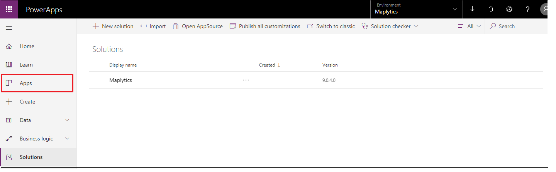The width and height of the screenshot is (556, 172).
Task: Click the Solution checker stethoscope icon
Action: (x=365, y=26)
